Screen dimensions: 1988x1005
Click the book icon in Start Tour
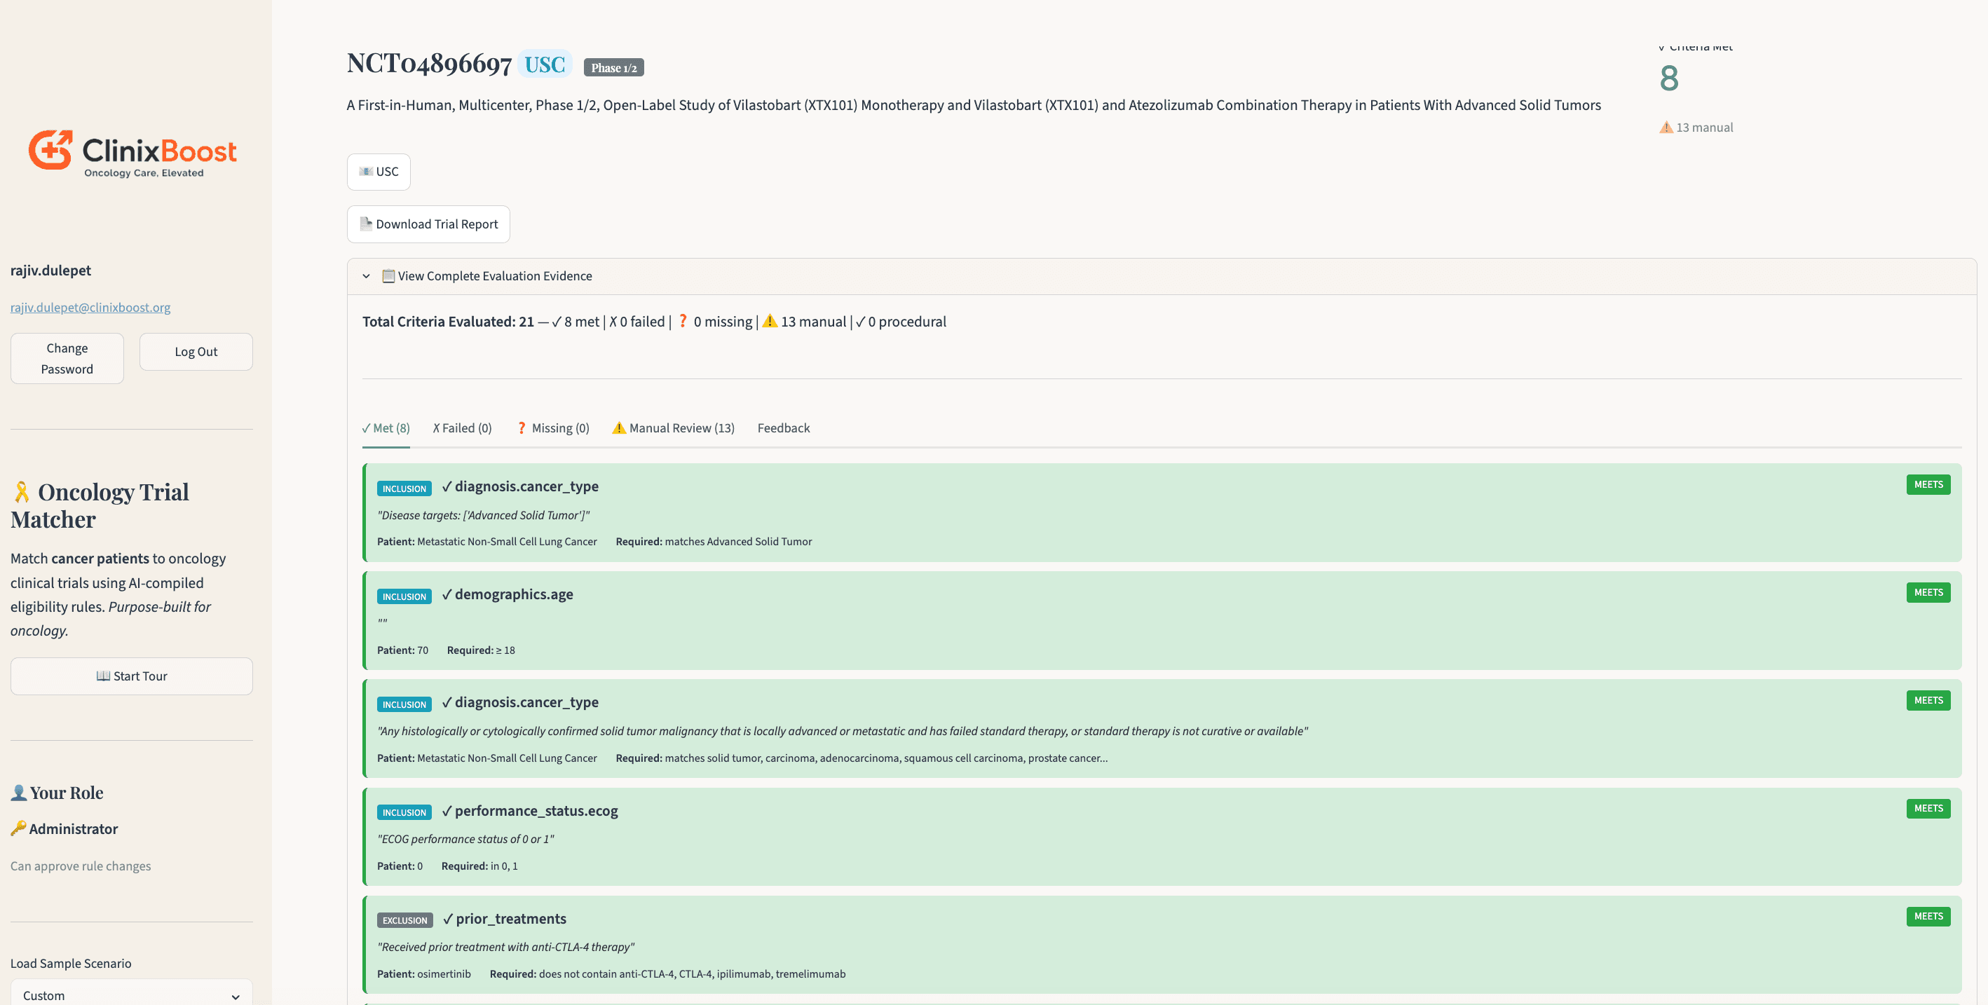(102, 676)
